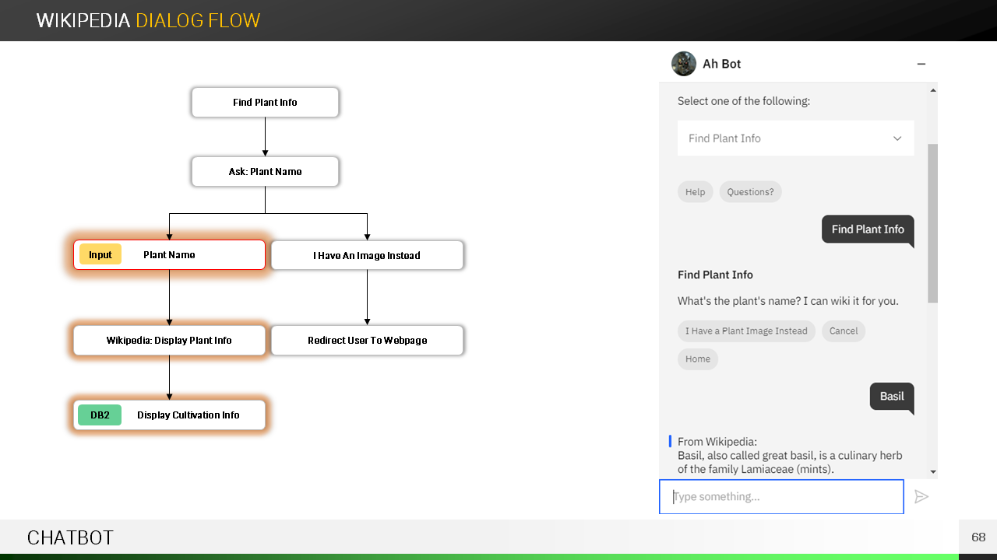This screenshot has height=560, width=997.
Task: Select the Ask: Plant Name flow node
Action: point(265,172)
